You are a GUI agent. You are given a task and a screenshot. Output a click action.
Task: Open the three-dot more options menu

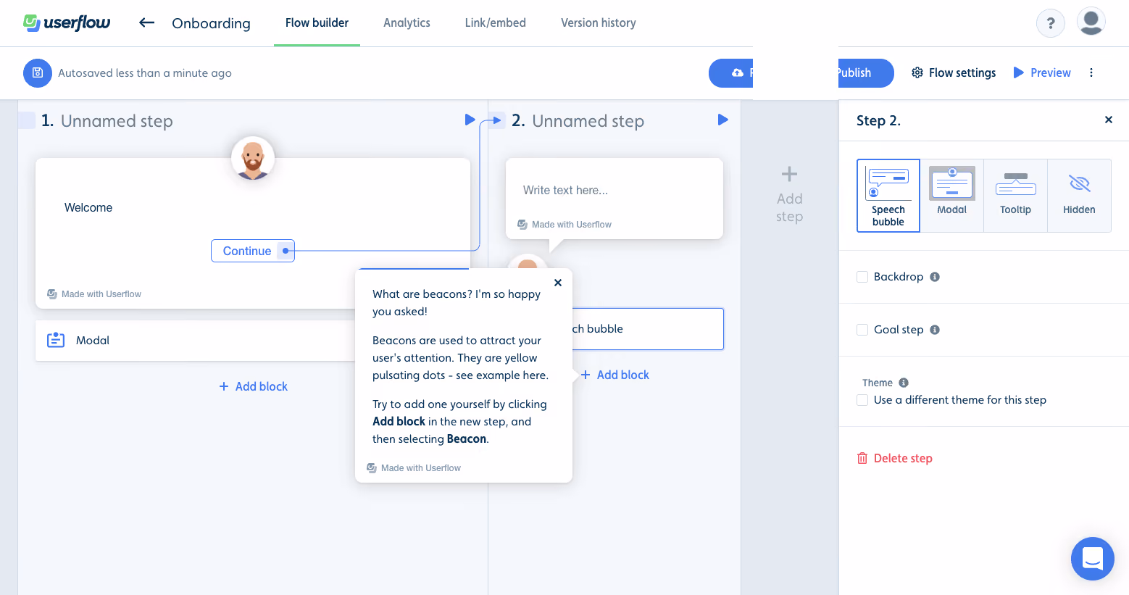1091,72
